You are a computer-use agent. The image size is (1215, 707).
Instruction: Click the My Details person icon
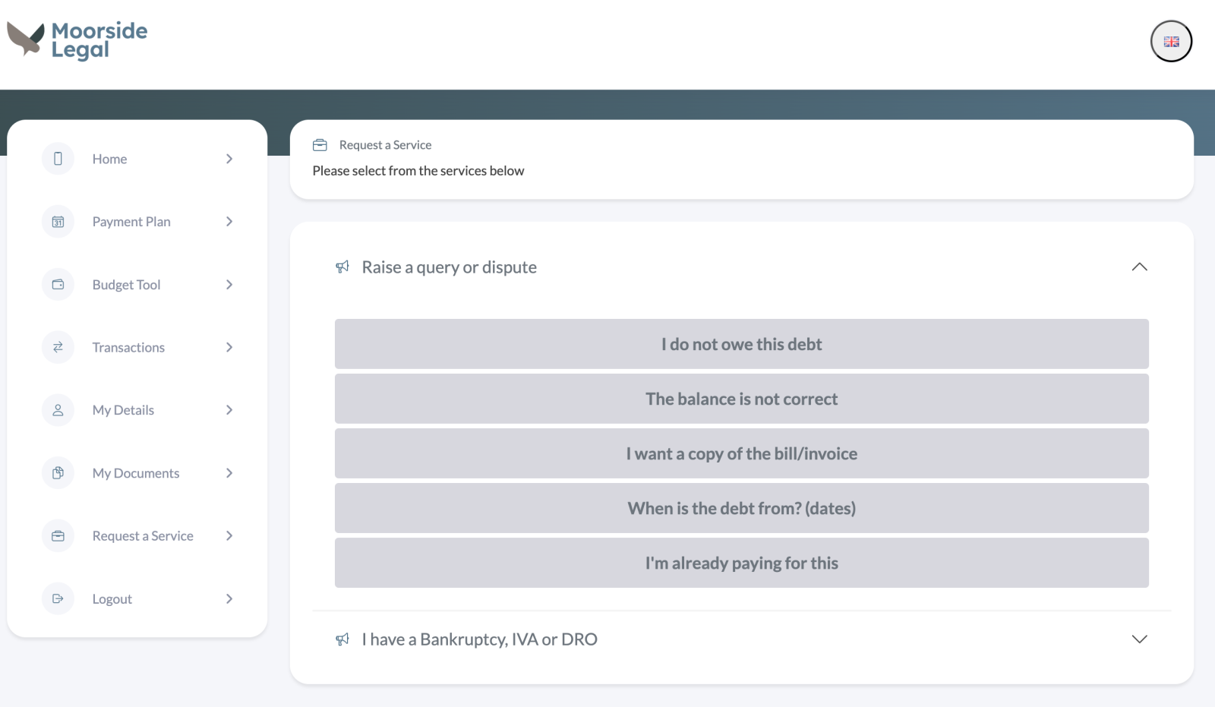point(58,410)
